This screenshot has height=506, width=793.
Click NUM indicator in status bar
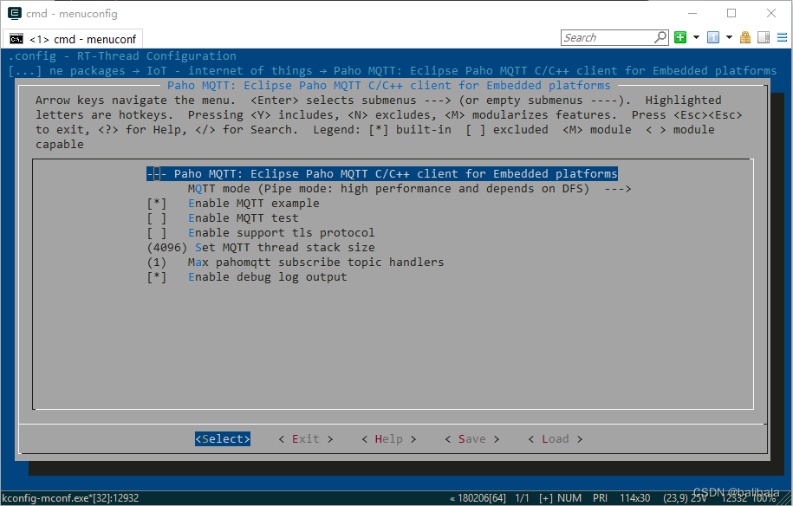coord(569,498)
